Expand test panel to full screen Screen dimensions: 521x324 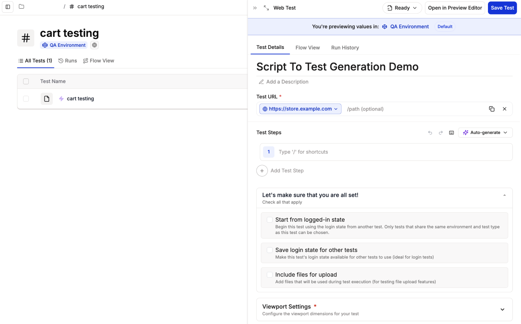266,8
